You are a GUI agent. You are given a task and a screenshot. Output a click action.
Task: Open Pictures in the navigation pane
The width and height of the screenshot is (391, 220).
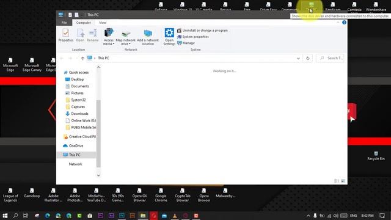tap(75, 93)
